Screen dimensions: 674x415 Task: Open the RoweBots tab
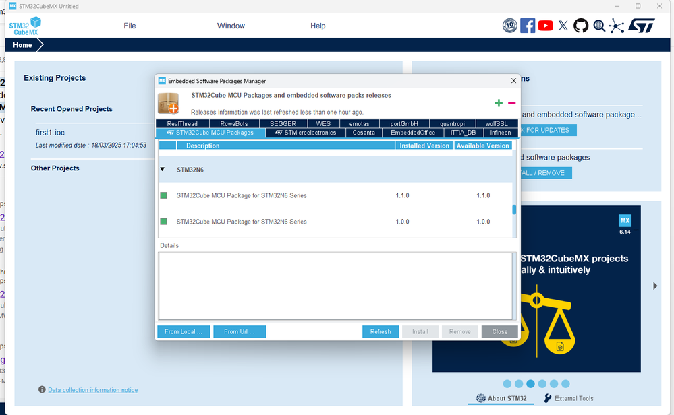(234, 123)
